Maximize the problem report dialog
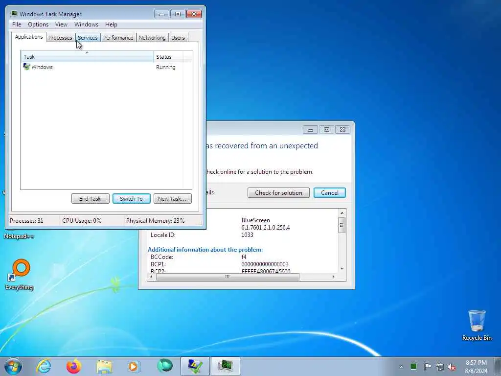The image size is (501, 376). click(x=326, y=129)
